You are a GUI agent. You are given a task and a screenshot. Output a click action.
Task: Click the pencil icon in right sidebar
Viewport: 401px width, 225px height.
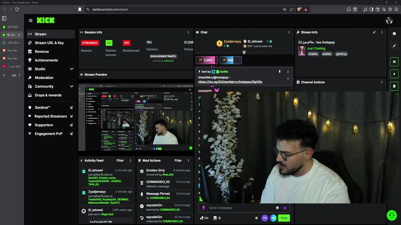pos(394,46)
